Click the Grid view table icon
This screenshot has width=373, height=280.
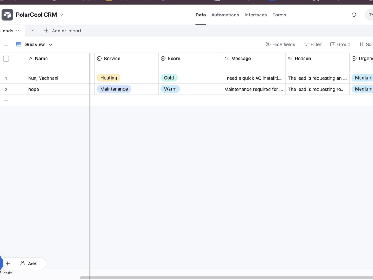click(x=19, y=44)
